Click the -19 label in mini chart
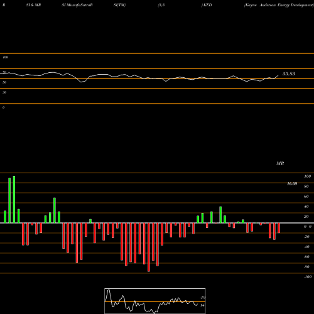Screen dimensions: 314x314 pos(203,298)
